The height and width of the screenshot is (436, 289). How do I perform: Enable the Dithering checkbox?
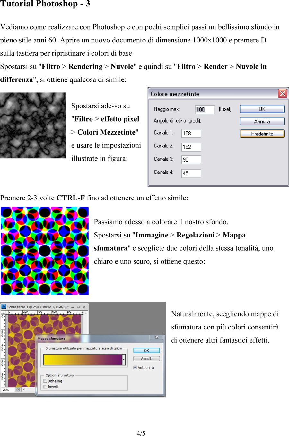(45, 381)
